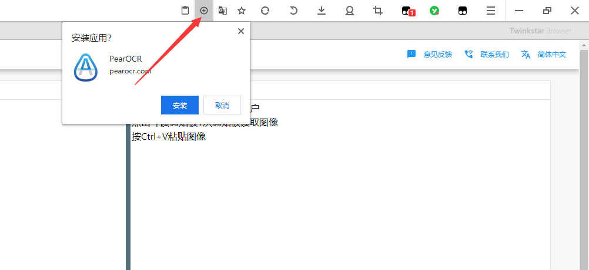589x270 pixels.
Task: Expand the 简体中文 language selector
Action: [544, 55]
